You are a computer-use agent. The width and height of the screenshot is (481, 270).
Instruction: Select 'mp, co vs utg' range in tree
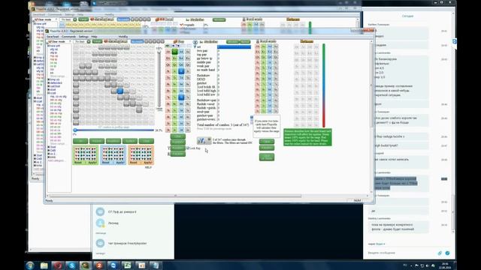coord(58,97)
